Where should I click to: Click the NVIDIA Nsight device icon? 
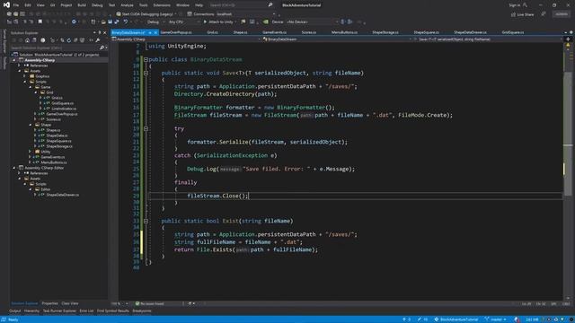[266, 22]
